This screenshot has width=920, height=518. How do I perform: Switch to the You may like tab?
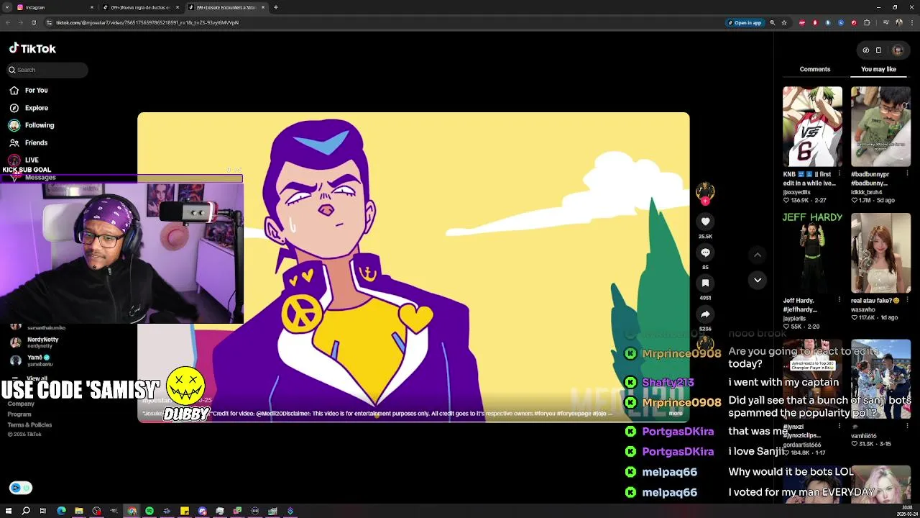coord(878,69)
